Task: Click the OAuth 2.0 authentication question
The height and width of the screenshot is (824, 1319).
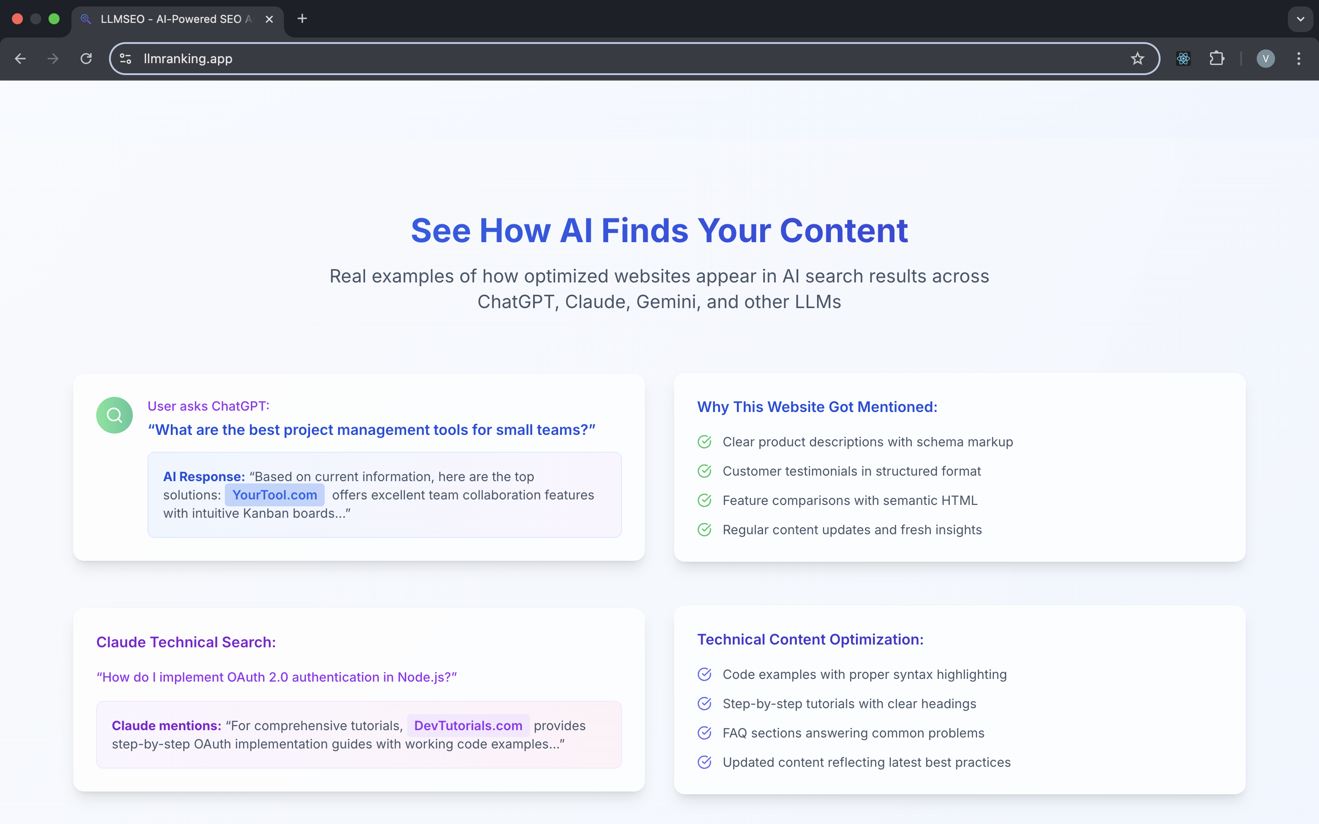Action: [277, 677]
